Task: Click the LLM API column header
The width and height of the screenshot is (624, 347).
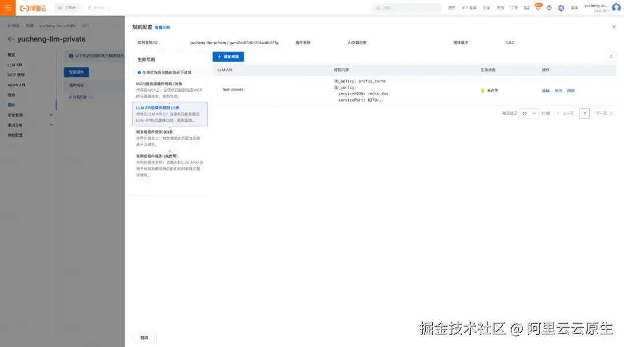Action: pyautogui.click(x=225, y=70)
